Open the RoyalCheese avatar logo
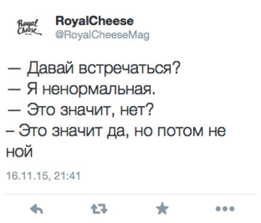Viewport: 261px width, 223px height. pyautogui.click(x=29, y=27)
